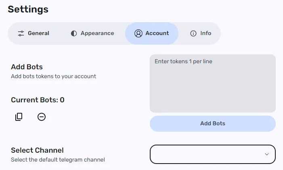Click 'Add bots tokens to your account' description

pos(53,76)
